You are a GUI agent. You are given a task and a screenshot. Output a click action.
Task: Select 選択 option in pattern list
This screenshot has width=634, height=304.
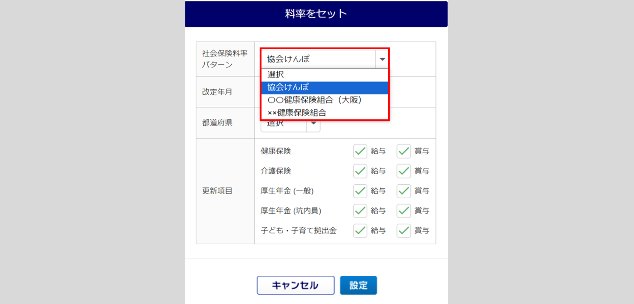tap(325, 75)
